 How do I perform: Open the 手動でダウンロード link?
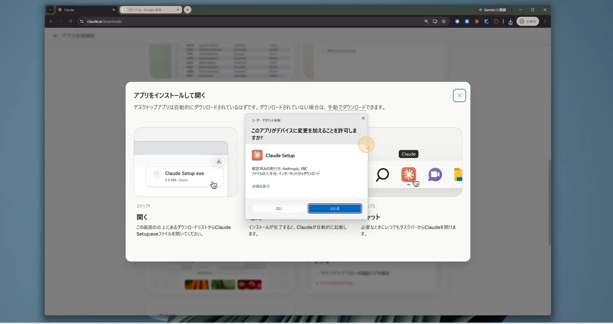coord(346,107)
